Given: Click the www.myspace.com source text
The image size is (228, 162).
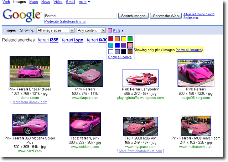Looking at the screenshot, I should click(140, 147).
